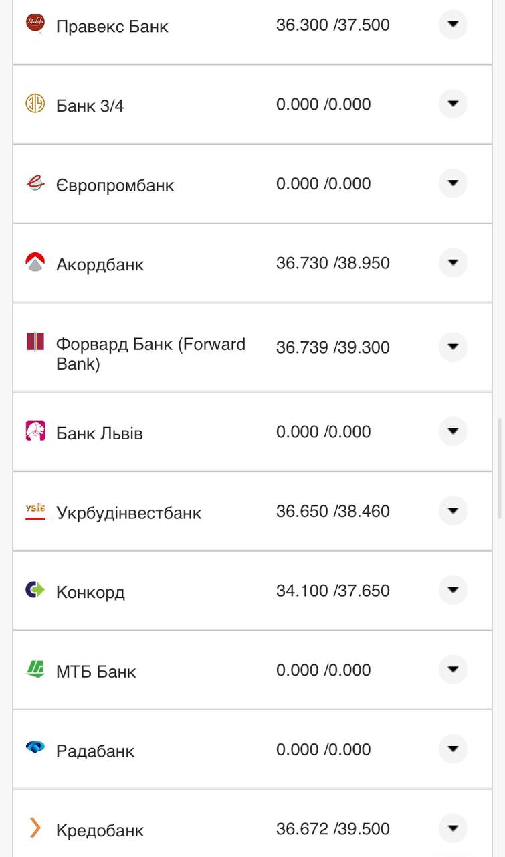The height and width of the screenshot is (857, 505).
Task: Open the Банк Львів name link
Action: point(99,433)
